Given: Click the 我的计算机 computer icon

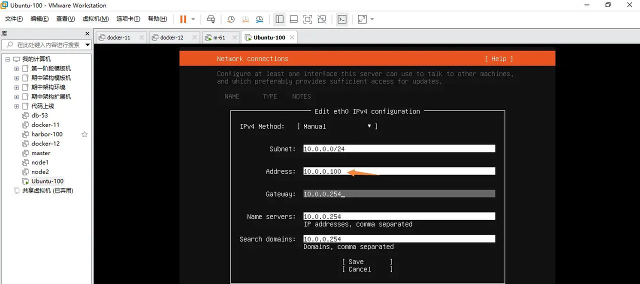Looking at the screenshot, I should 16,59.
